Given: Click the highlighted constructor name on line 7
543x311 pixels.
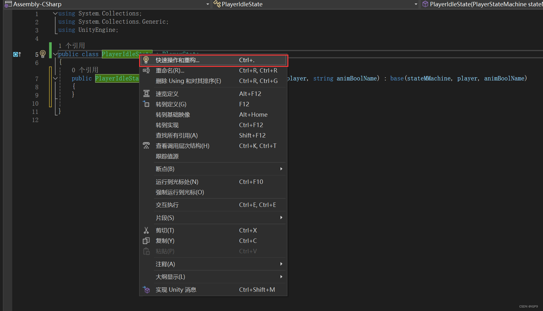Looking at the screenshot, I should 117,79.
